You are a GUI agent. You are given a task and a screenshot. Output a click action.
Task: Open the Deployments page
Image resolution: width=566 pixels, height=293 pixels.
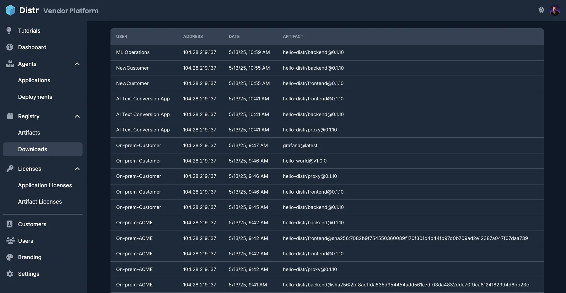pyautogui.click(x=35, y=97)
